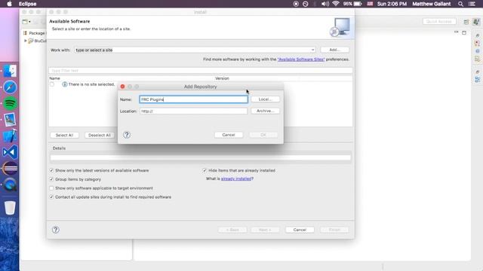Toggle Hide items that are already installed

[x=205, y=170]
